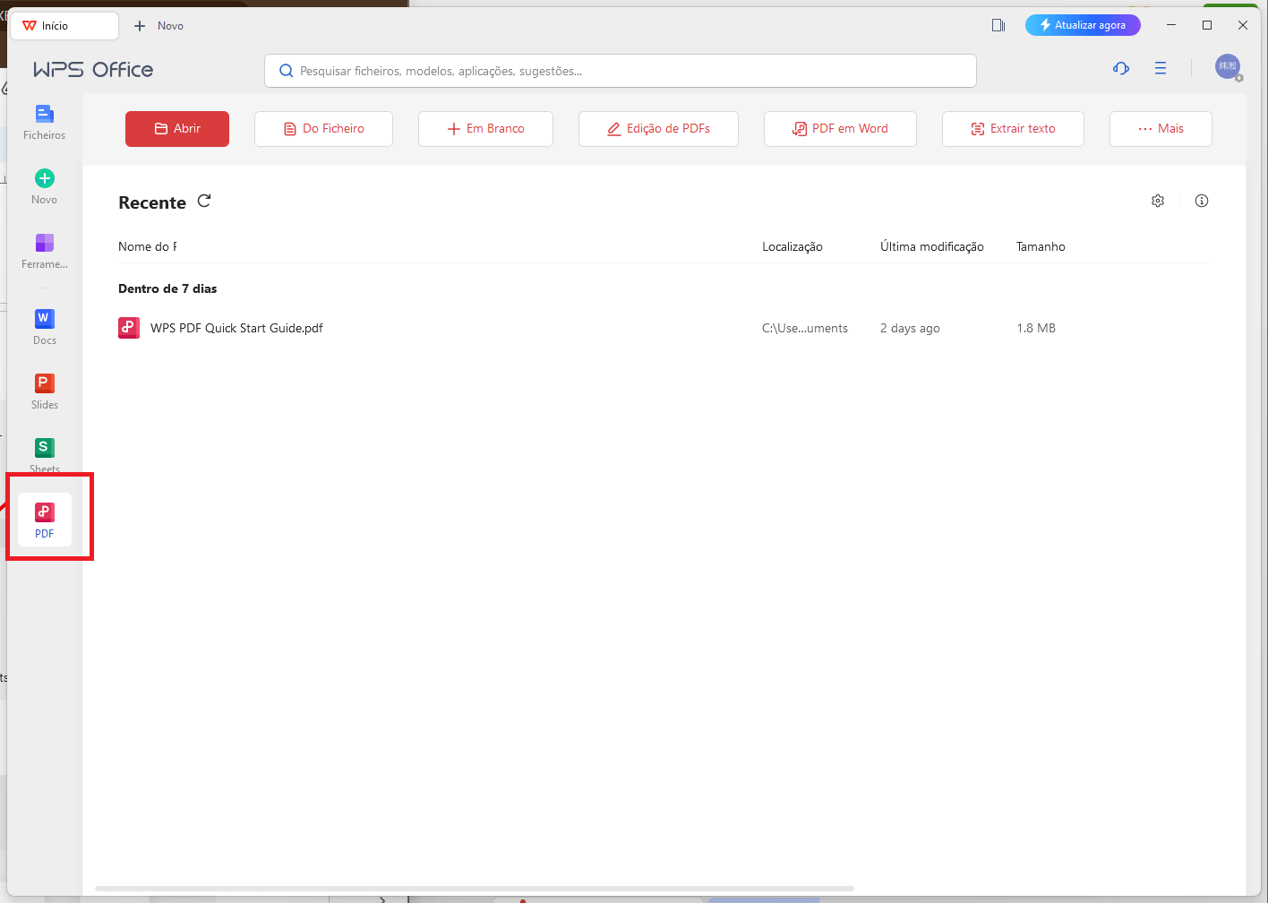Image resolution: width=1268 pixels, height=903 pixels.
Task: Click the horizontal scrollbar at bottom
Action: pyautogui.click(x=475, y=889)
